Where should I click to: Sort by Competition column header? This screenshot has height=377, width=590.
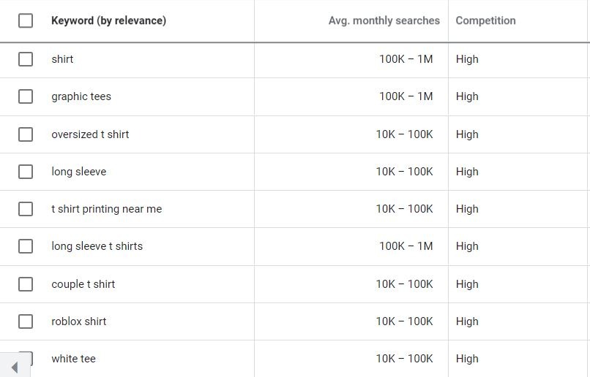[485, 20]
